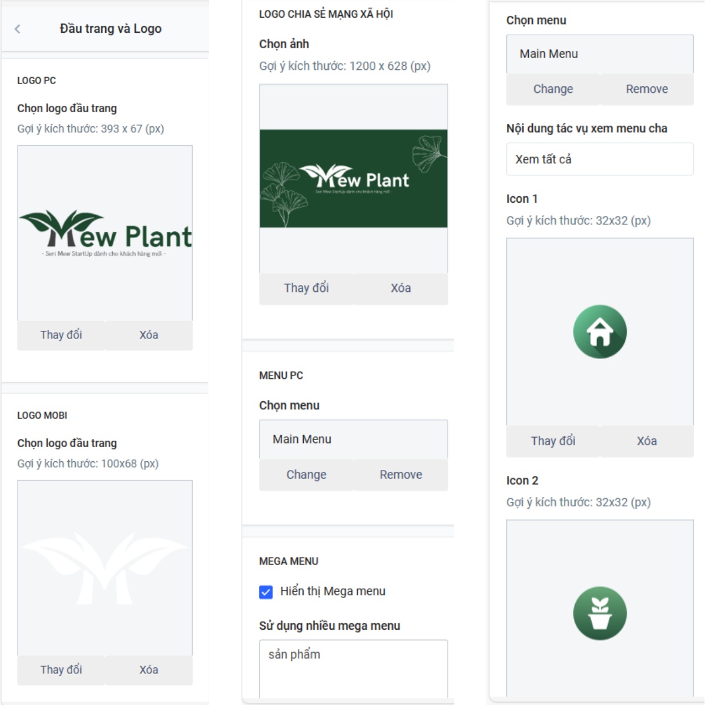Click Thay đổi under the social share logo
Screen dimensions: 705x705
coord(306,288)
